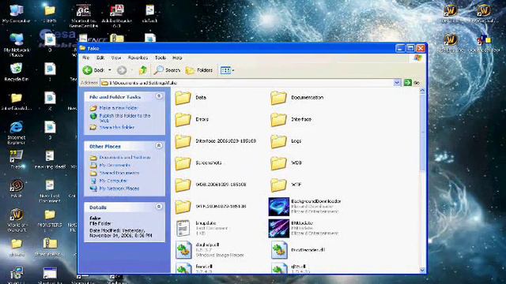Click Share this folder link
The width and height of the screenshot is (506, 284).
coord(117,127)
